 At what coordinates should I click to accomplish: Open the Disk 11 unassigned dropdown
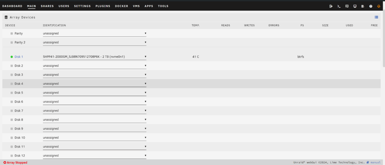pyautogui.click(x=95, y=147)
